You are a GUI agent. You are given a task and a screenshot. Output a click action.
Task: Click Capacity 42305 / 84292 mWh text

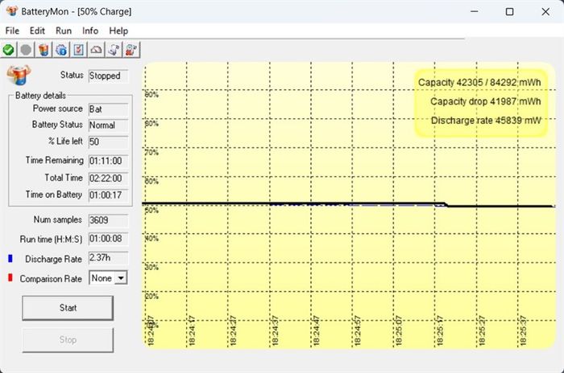click(x=479, y=83)
